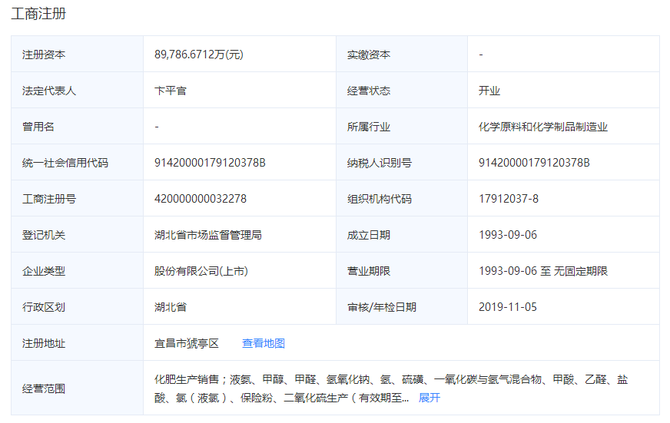Click the 化学原料和化学制品制造业 industry value
670x423 pixels.
[542, 127]
